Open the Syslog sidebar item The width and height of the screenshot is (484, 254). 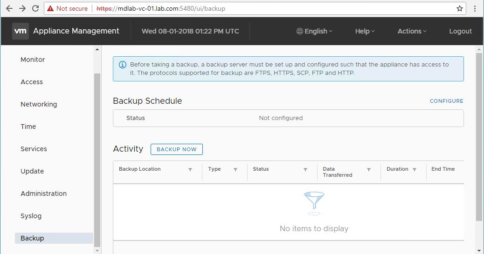coord(31,216)
